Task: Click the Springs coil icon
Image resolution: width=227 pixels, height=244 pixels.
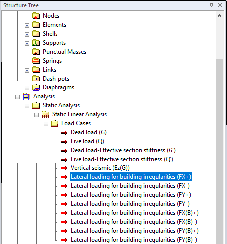Action: [x=36, y=61]
